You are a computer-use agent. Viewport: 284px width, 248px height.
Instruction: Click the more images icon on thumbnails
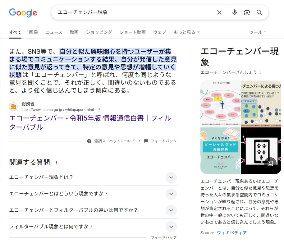click(270, 163)
